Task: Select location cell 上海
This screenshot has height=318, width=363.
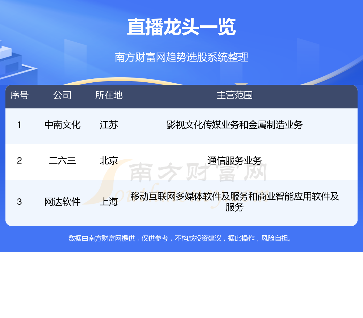Action: 109,202
